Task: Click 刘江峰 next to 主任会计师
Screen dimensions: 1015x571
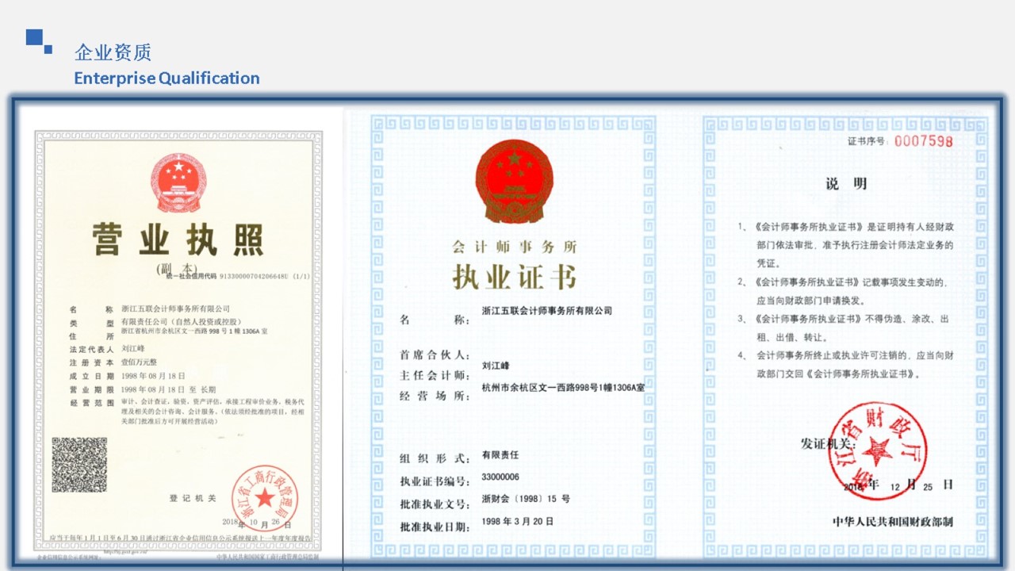Action: 495,366
